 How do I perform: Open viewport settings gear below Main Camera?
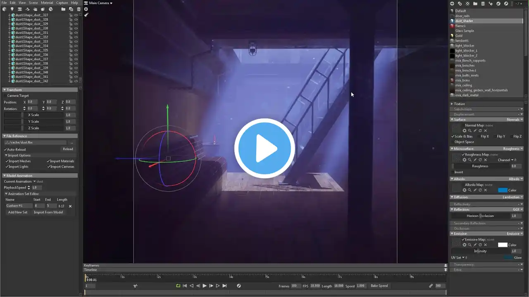[86, 9]
